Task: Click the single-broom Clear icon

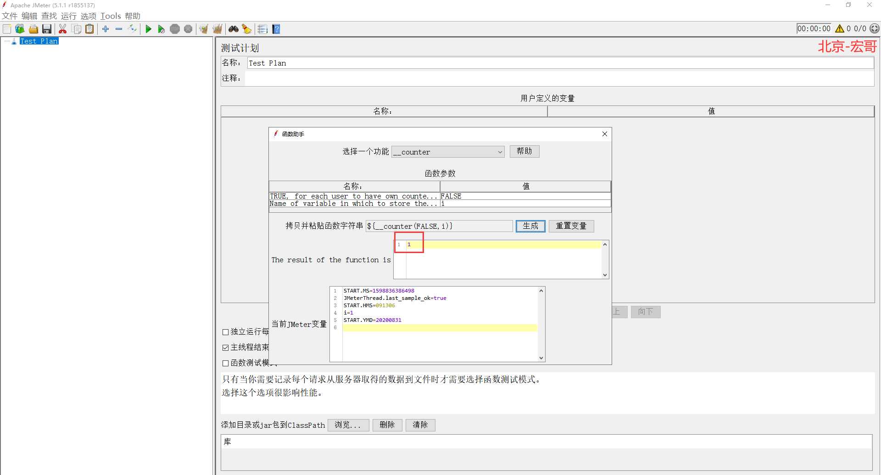Action: [x=204, y=29]
